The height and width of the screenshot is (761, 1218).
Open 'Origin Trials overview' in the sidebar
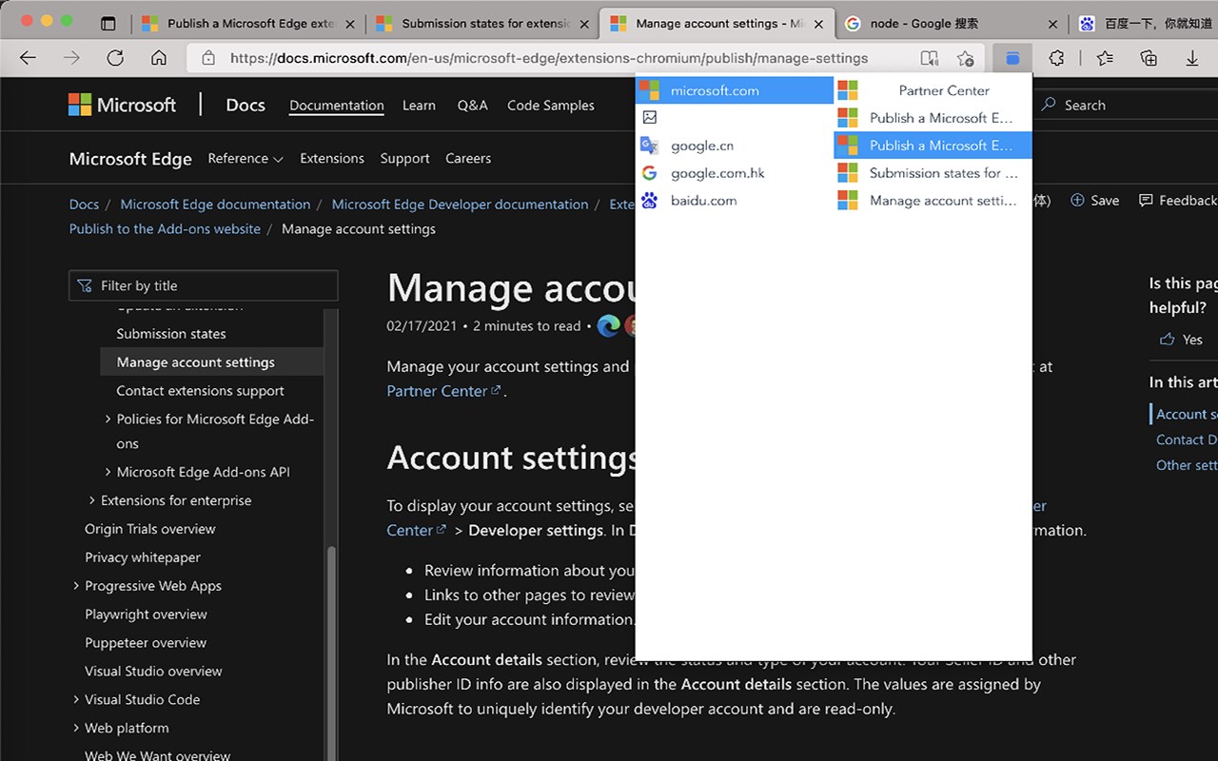[150, 529]
